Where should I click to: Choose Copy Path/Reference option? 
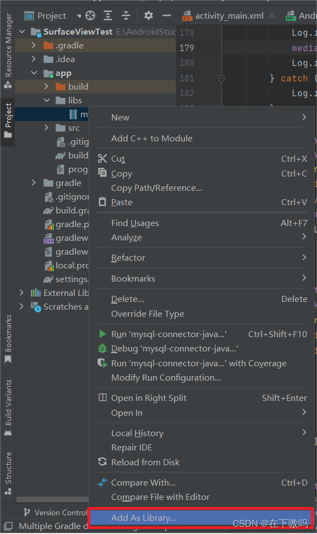coord(202,188)
